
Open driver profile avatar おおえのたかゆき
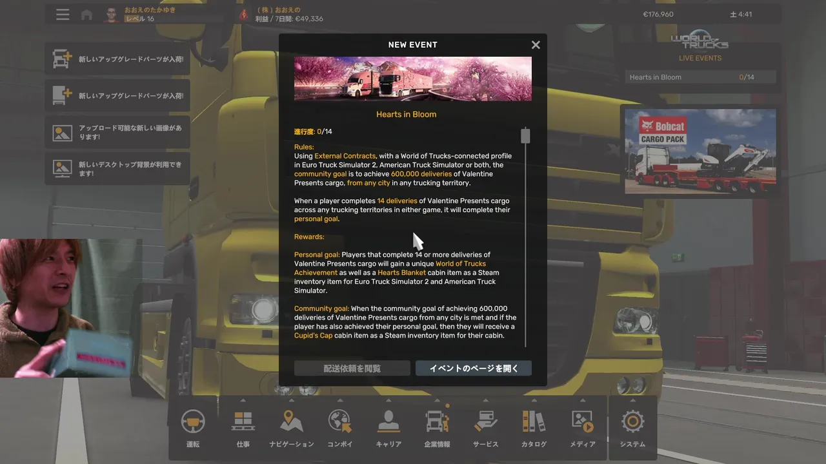pos(112,14)
